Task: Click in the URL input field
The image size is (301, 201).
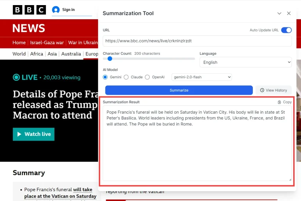Action: (197, 41)
